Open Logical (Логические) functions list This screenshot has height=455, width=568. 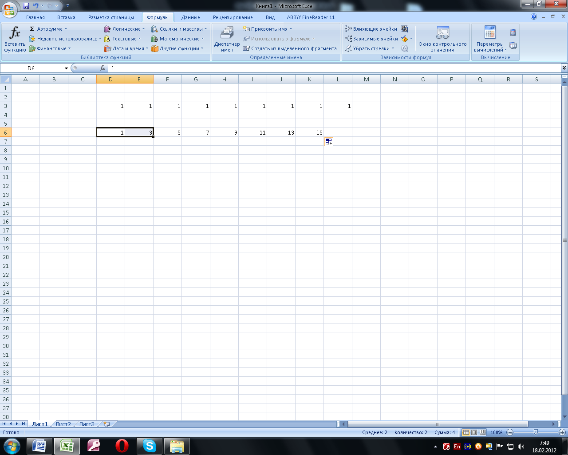pyautogui.click(x=124, y=29)
